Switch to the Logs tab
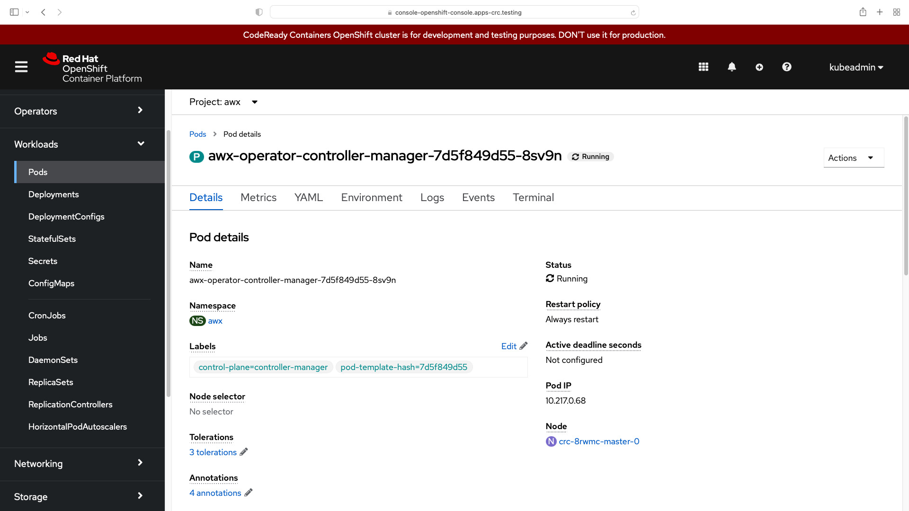The width and height of the screenshot is (909, 511). click(x=432, y=197)
